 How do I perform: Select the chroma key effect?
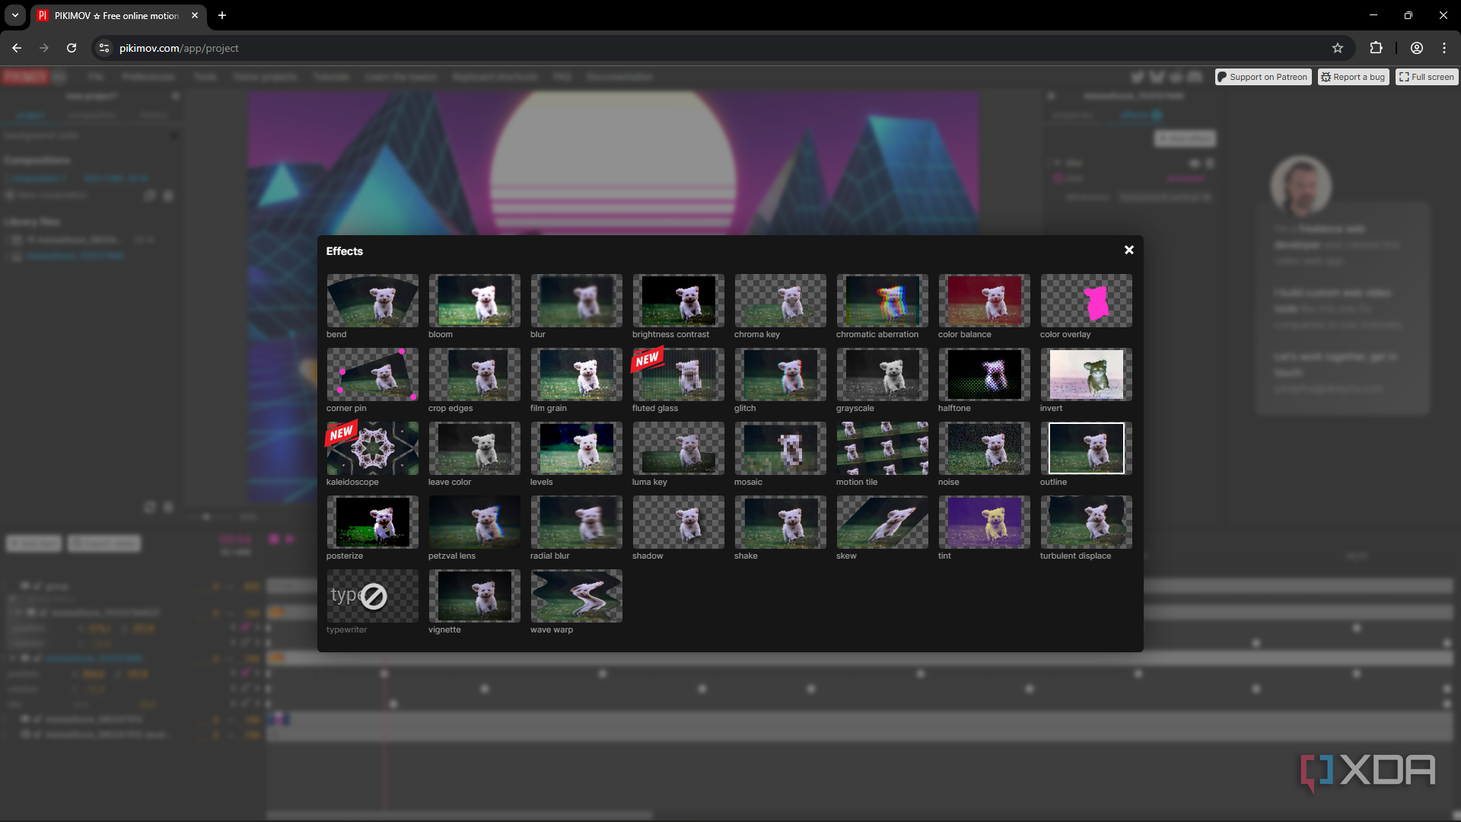(x=780, y=301)
